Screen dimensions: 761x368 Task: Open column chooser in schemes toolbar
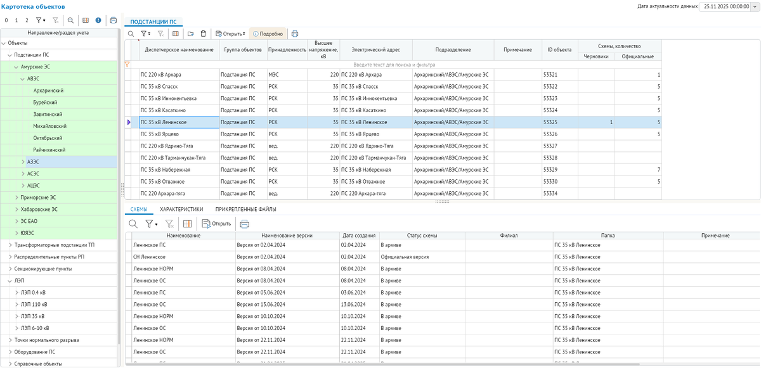pos(187,224)
